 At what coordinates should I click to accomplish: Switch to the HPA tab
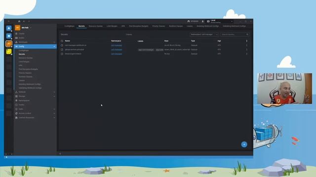[123, 26]
